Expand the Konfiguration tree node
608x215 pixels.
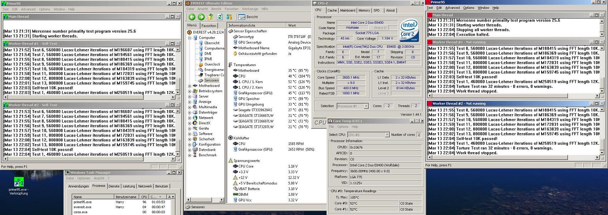[190, 144]
